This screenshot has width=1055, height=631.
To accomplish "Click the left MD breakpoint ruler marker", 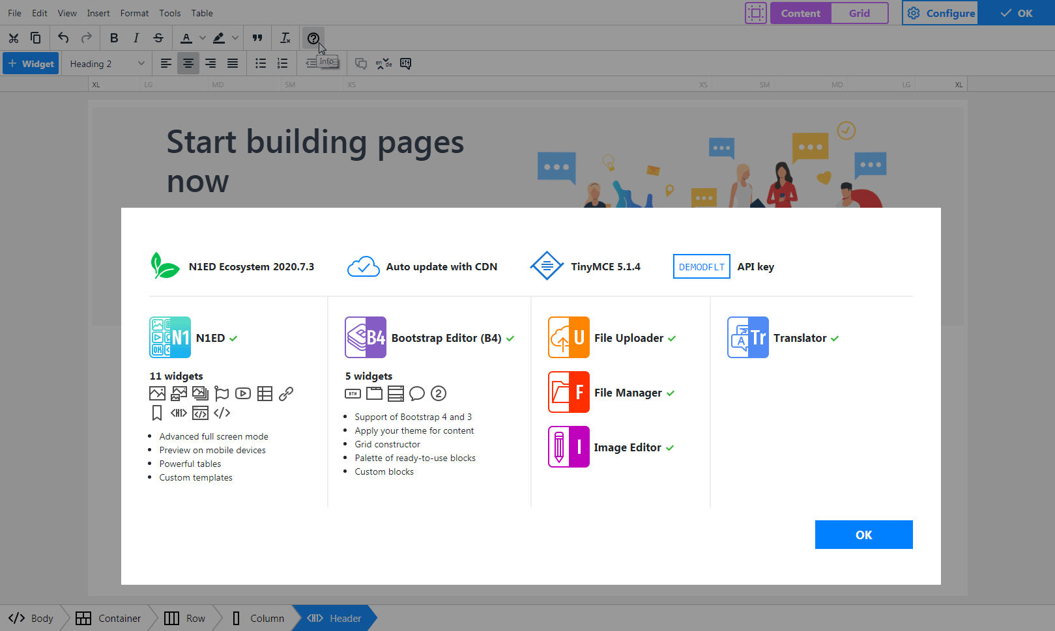I will pos(218,85).
